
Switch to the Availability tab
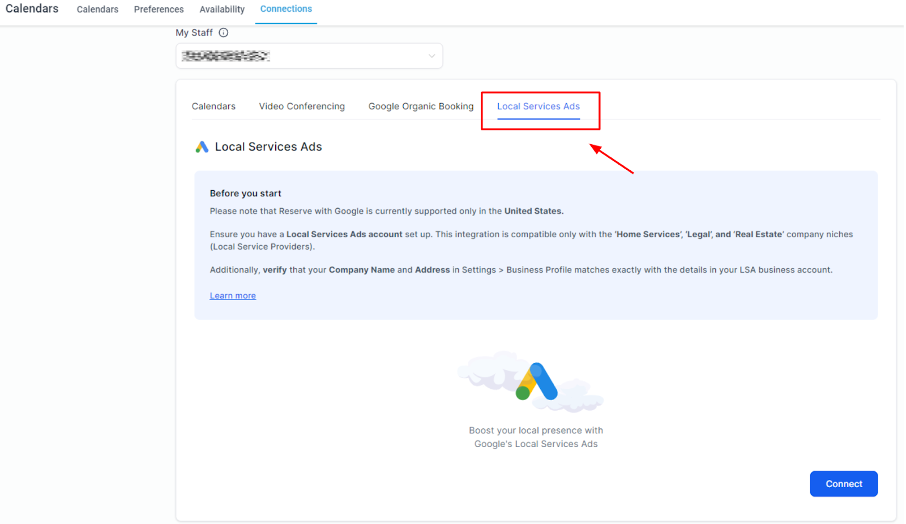click(222, 10)
